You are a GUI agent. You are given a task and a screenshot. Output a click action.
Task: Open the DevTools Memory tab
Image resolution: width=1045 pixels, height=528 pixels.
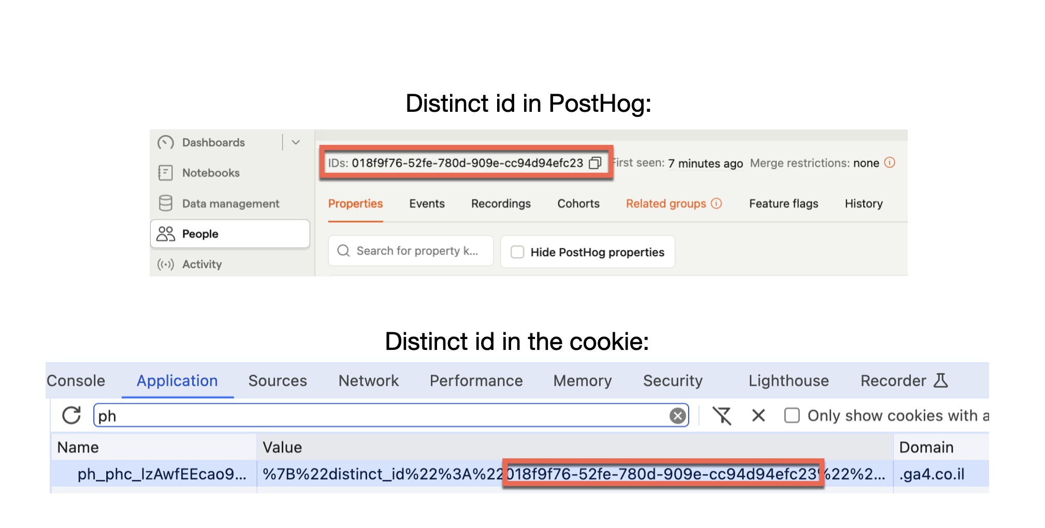[x=583, y=381]
